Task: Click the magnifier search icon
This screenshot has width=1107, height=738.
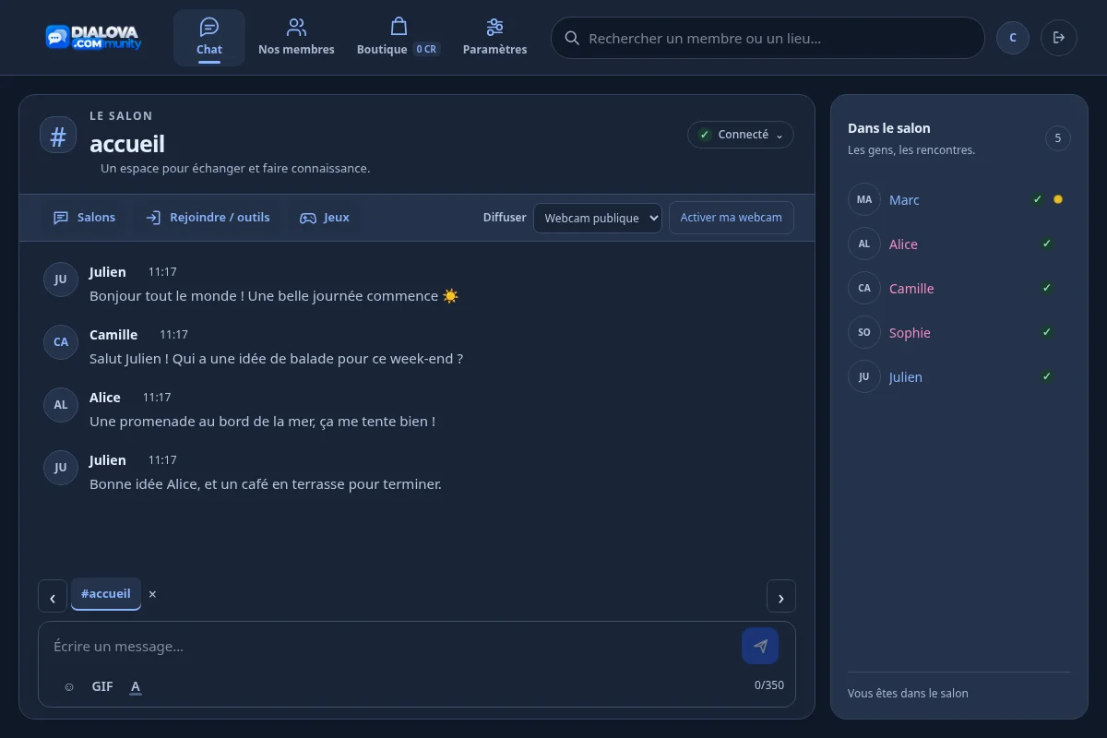Action: tap(572, 38)
